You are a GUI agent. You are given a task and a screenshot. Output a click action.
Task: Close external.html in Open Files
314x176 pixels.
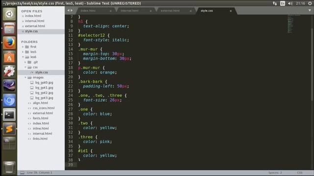(23, 26)
